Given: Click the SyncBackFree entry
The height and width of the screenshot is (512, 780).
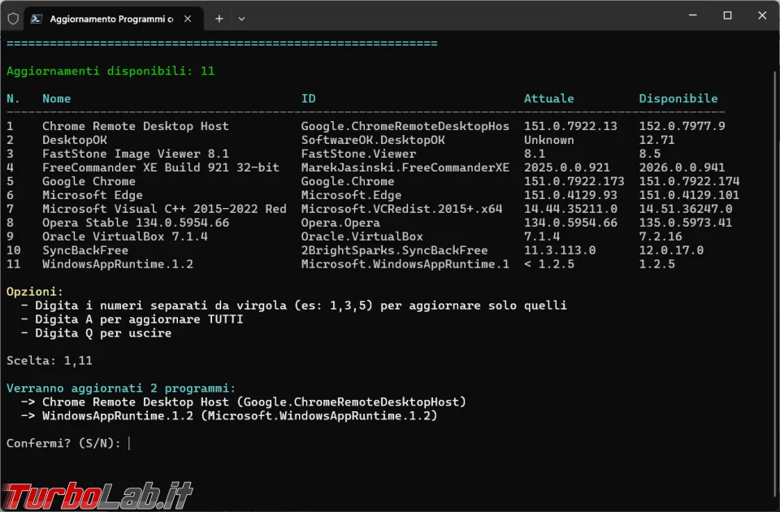Looking at the screenshot, I should [85, 250].
